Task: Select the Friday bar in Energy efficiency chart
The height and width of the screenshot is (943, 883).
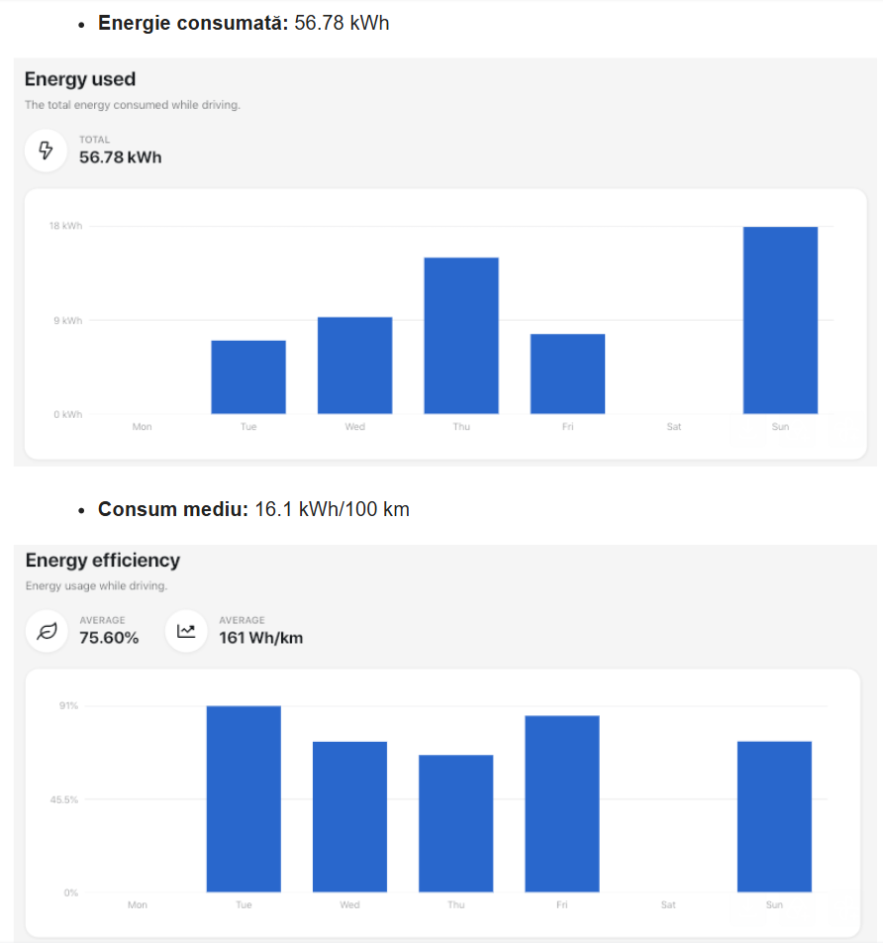Action: (562, 803)
